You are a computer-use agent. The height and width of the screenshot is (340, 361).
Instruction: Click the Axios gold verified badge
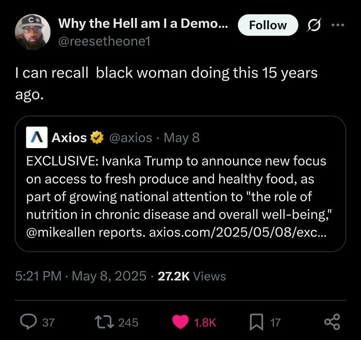click(x=96, y=137)
